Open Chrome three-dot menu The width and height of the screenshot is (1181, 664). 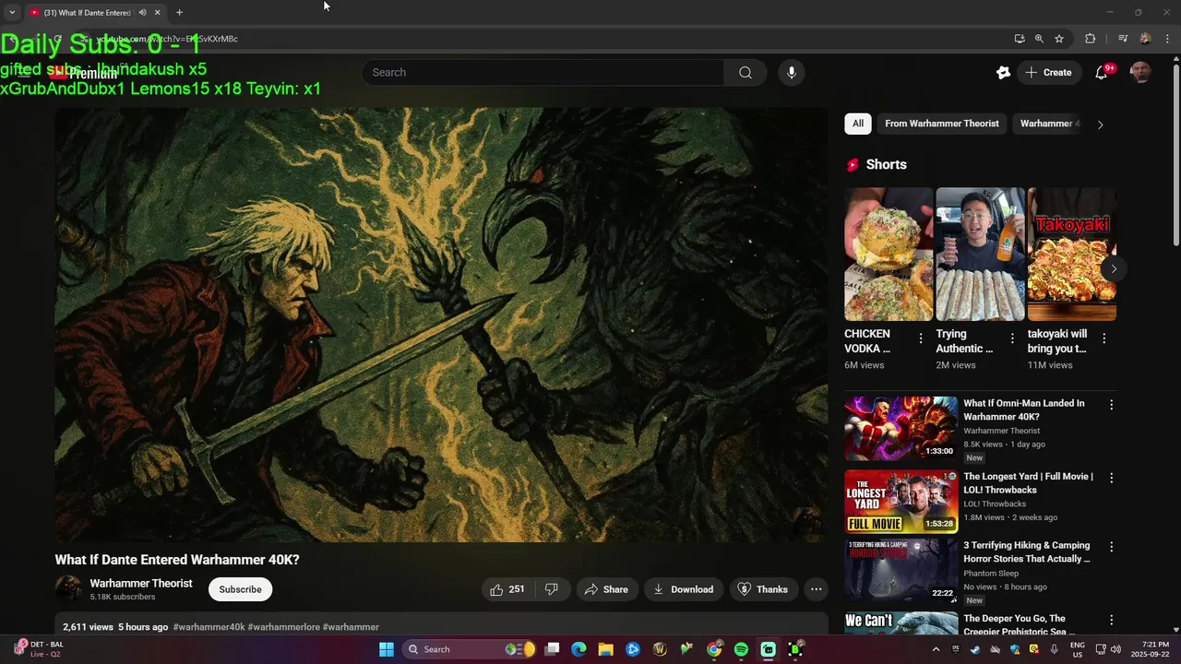[x=1168, y=39]
